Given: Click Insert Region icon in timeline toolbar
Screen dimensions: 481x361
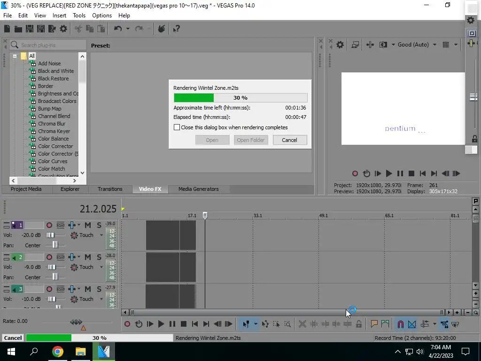Looking at the screenshot, I should (385, 324).
